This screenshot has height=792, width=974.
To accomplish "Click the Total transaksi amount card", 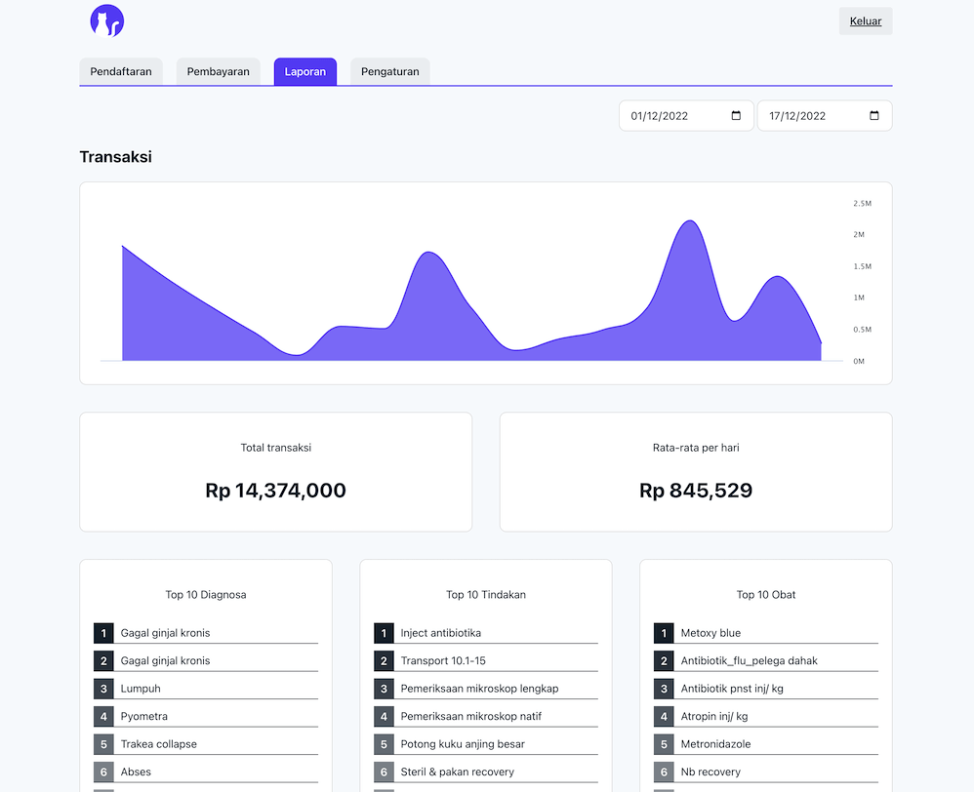I will [x=275, y=472].
